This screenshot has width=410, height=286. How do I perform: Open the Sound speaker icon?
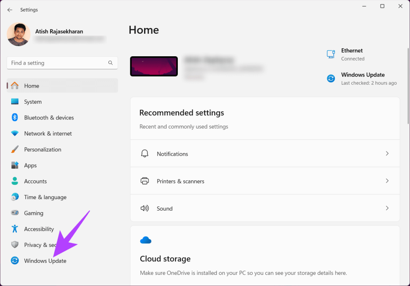(144, 208)
